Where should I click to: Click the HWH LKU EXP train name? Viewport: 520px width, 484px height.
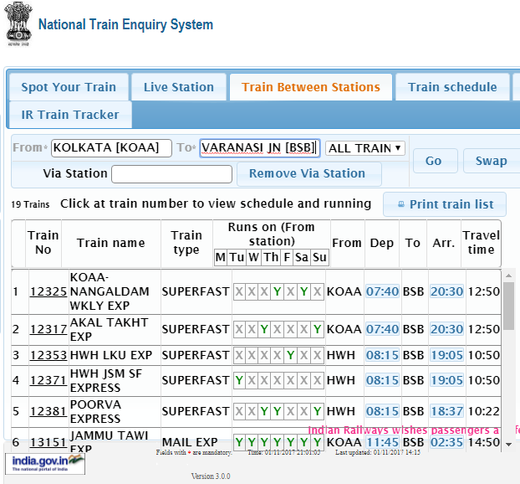pyautogui.click(x=111, y=355)
